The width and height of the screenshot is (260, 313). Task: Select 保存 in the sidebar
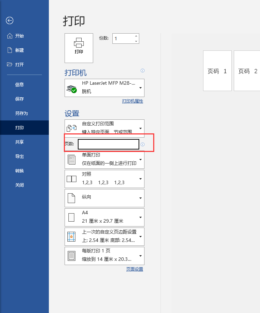point(24,99)
